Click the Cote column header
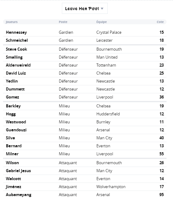Viewport: 173px width, 201px height. click(160, 22)
